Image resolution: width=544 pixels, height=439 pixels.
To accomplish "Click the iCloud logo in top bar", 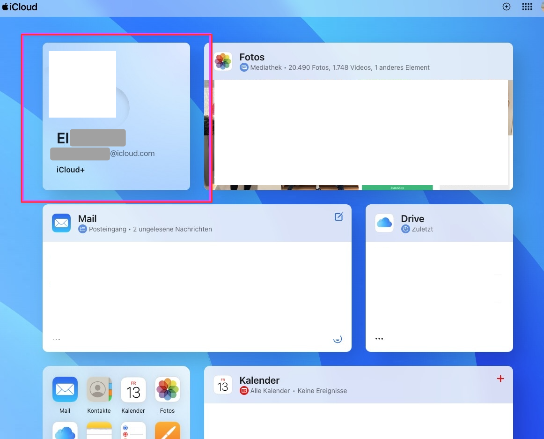I will 20,7.
